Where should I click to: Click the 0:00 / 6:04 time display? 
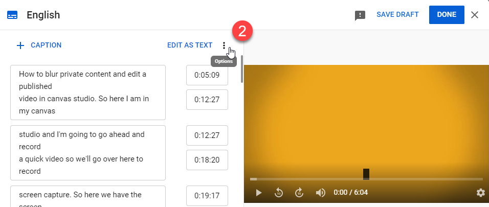(x=350, y=192)
